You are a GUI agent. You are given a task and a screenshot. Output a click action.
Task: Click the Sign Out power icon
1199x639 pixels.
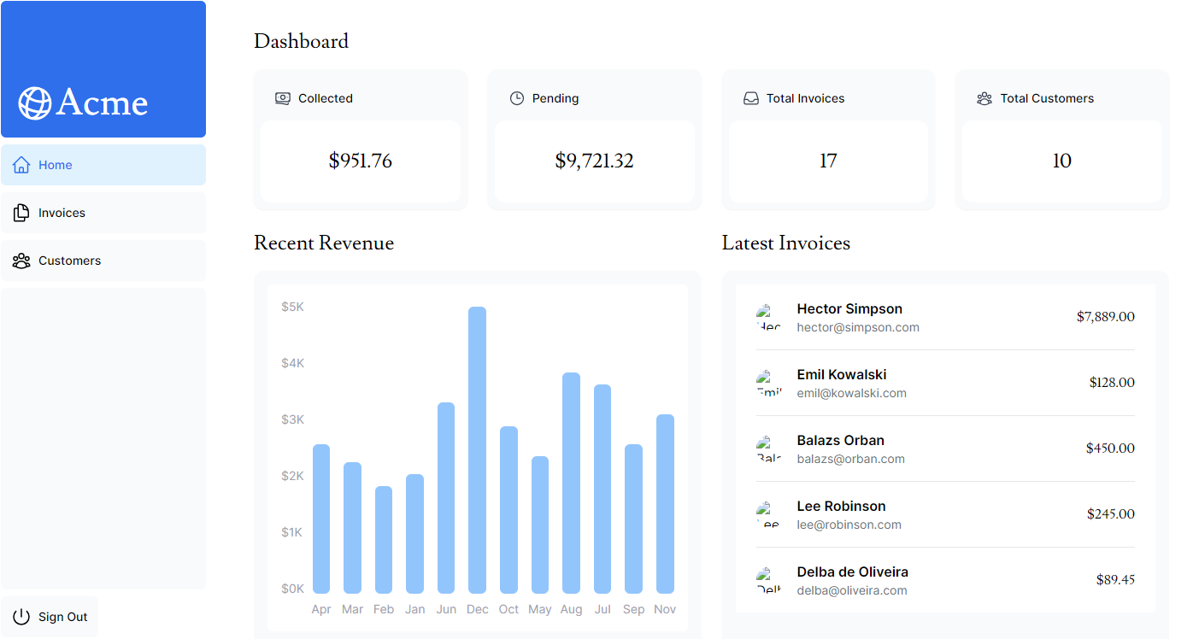[x=21, y=617]
